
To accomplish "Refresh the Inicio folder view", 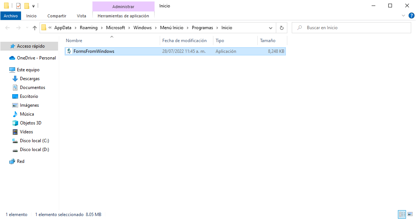I will [281, 27].
